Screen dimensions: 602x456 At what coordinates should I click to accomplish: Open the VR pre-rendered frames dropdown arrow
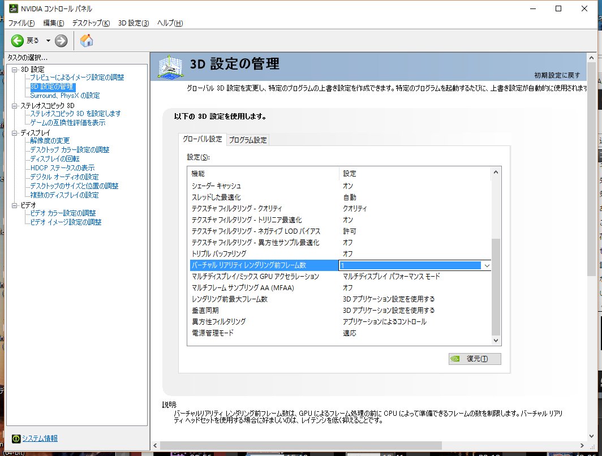pos(487,265)
